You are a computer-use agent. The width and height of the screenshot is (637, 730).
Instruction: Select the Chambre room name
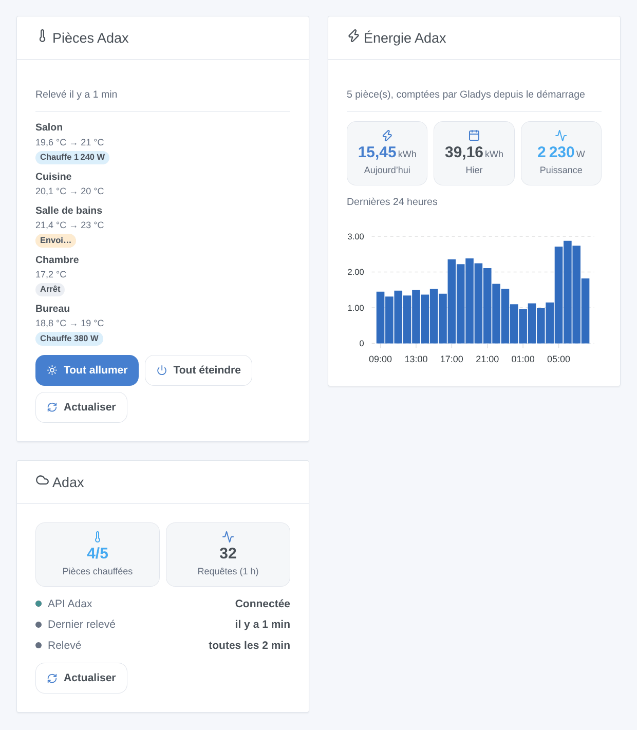57,260
